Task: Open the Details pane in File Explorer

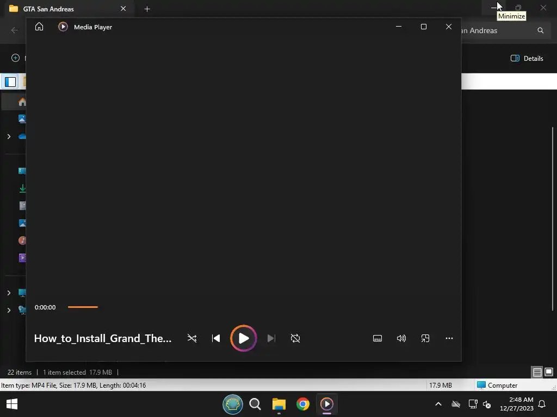Action: [527, 59]
